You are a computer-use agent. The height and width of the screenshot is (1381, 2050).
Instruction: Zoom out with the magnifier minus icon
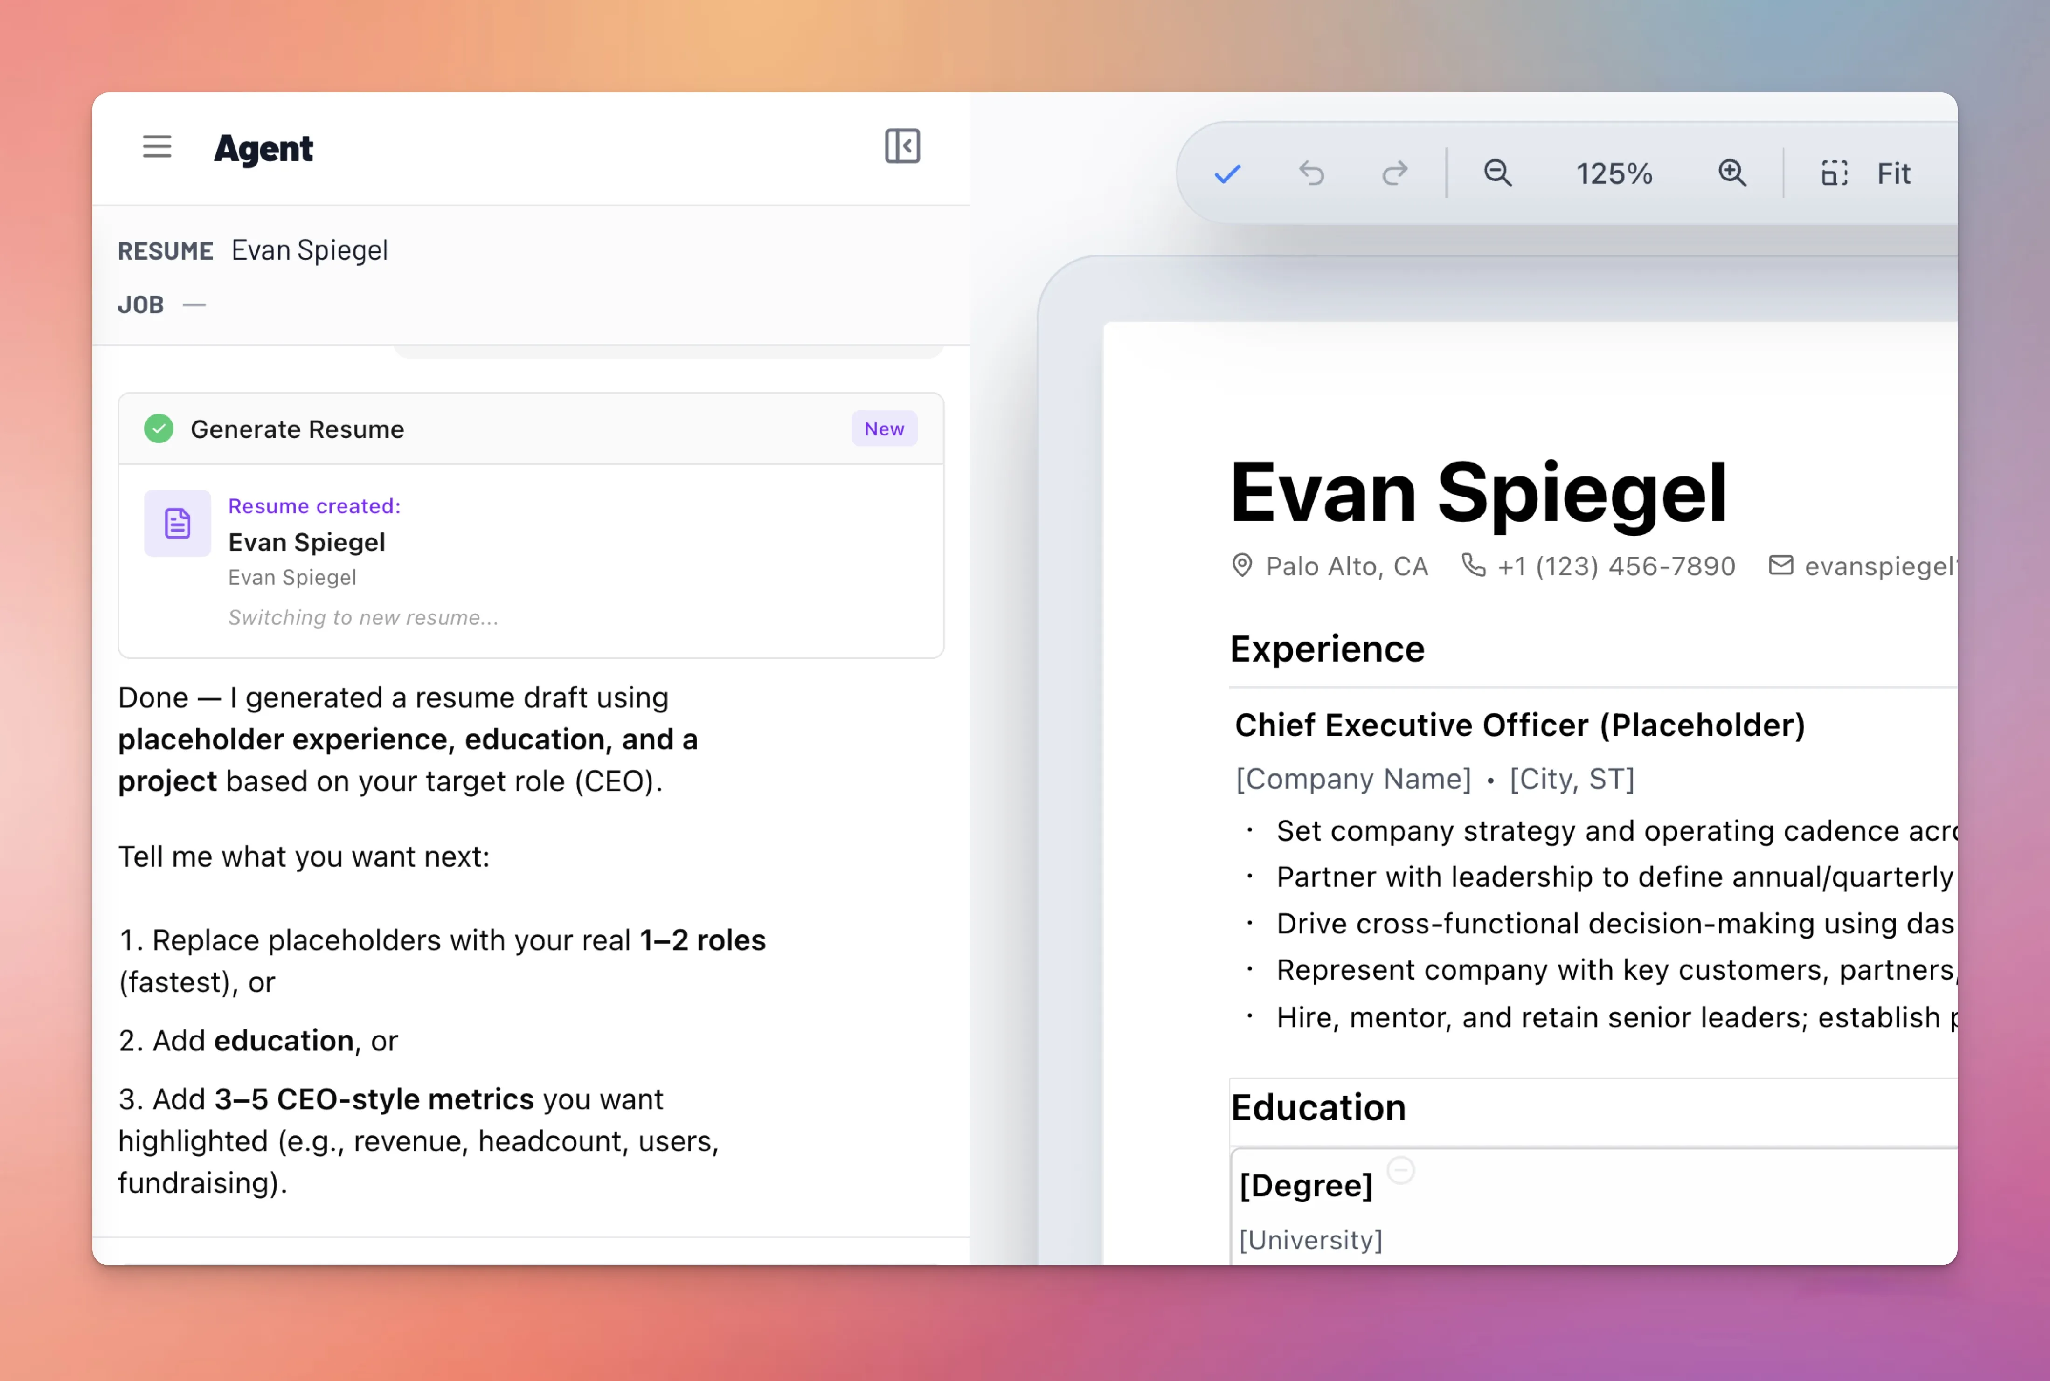coord(1498,173)
